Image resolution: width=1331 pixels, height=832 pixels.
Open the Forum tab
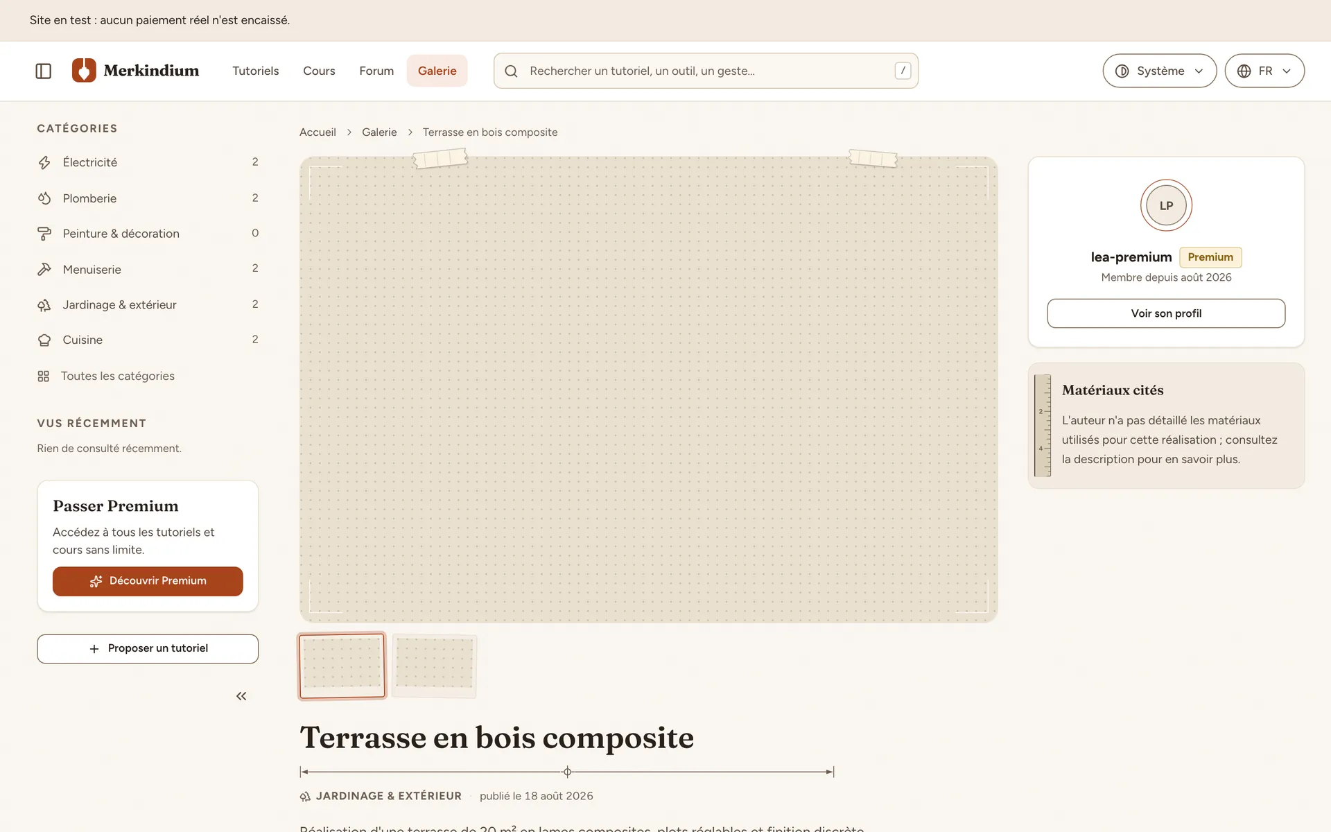point(376,71)
